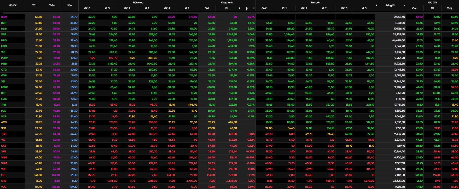Select the VRE ticker

[x=4, y=169]
